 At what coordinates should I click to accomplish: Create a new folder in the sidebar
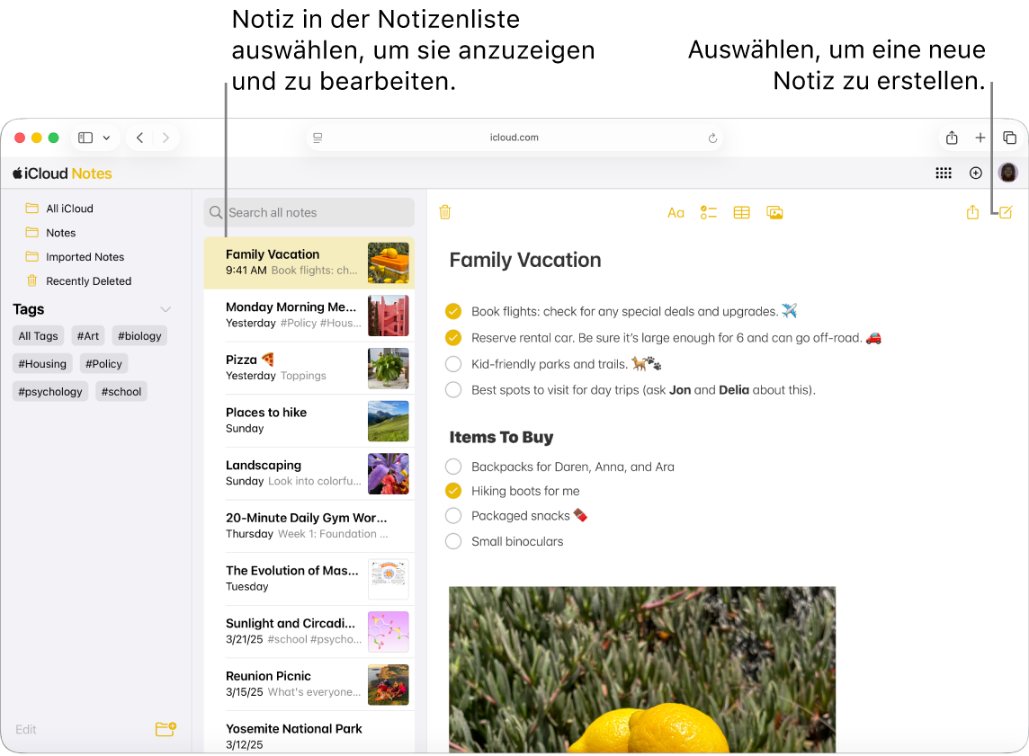[166, 729]
